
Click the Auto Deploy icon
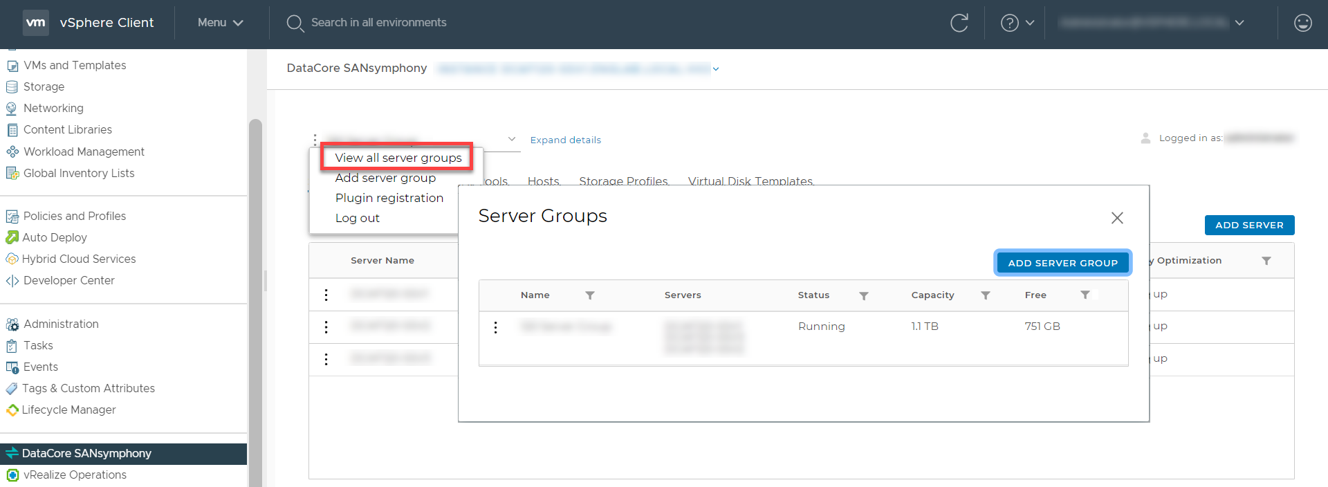pos(12,237)
